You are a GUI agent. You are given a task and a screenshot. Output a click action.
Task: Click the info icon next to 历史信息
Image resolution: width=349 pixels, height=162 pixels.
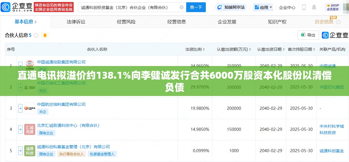click(338, 22)
